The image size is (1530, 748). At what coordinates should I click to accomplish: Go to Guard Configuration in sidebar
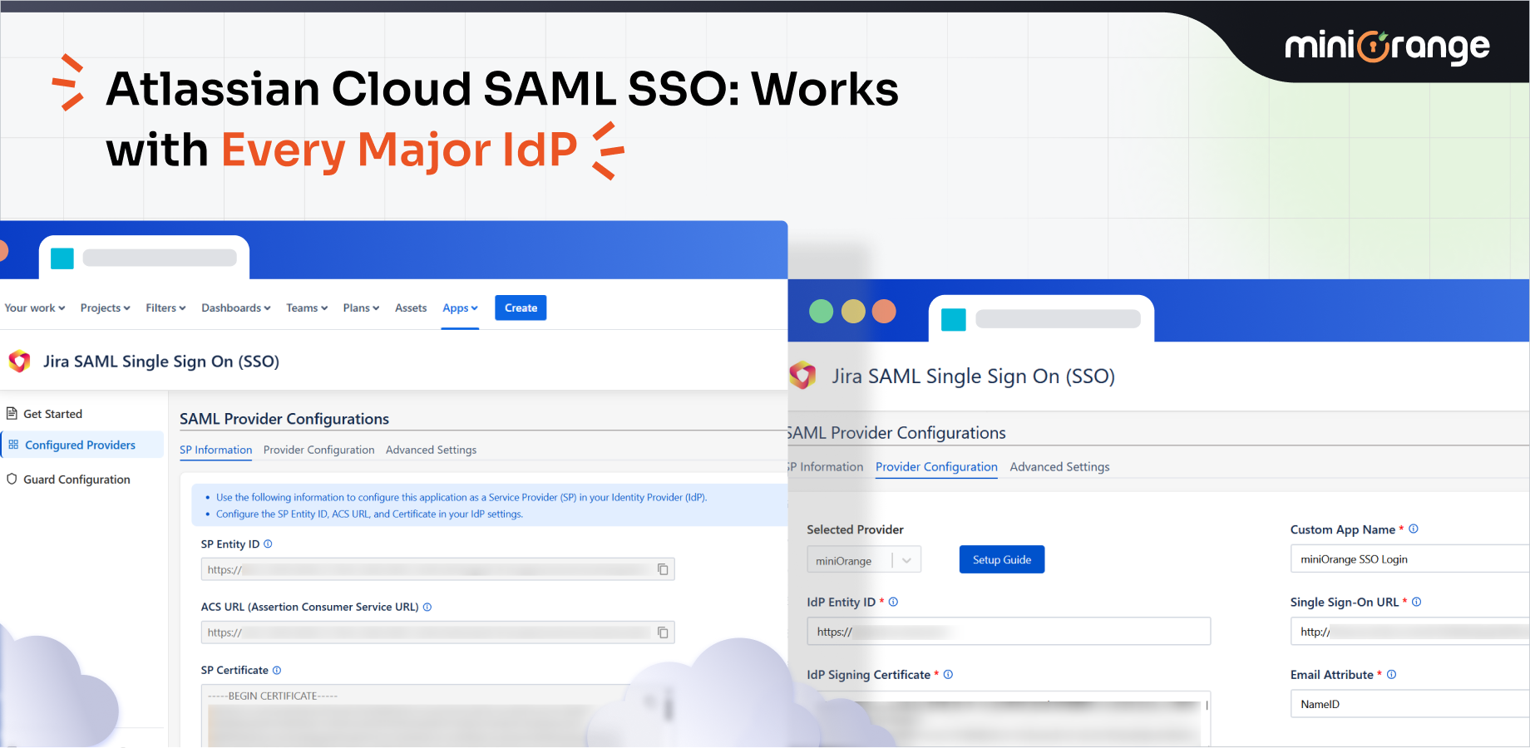76,480
